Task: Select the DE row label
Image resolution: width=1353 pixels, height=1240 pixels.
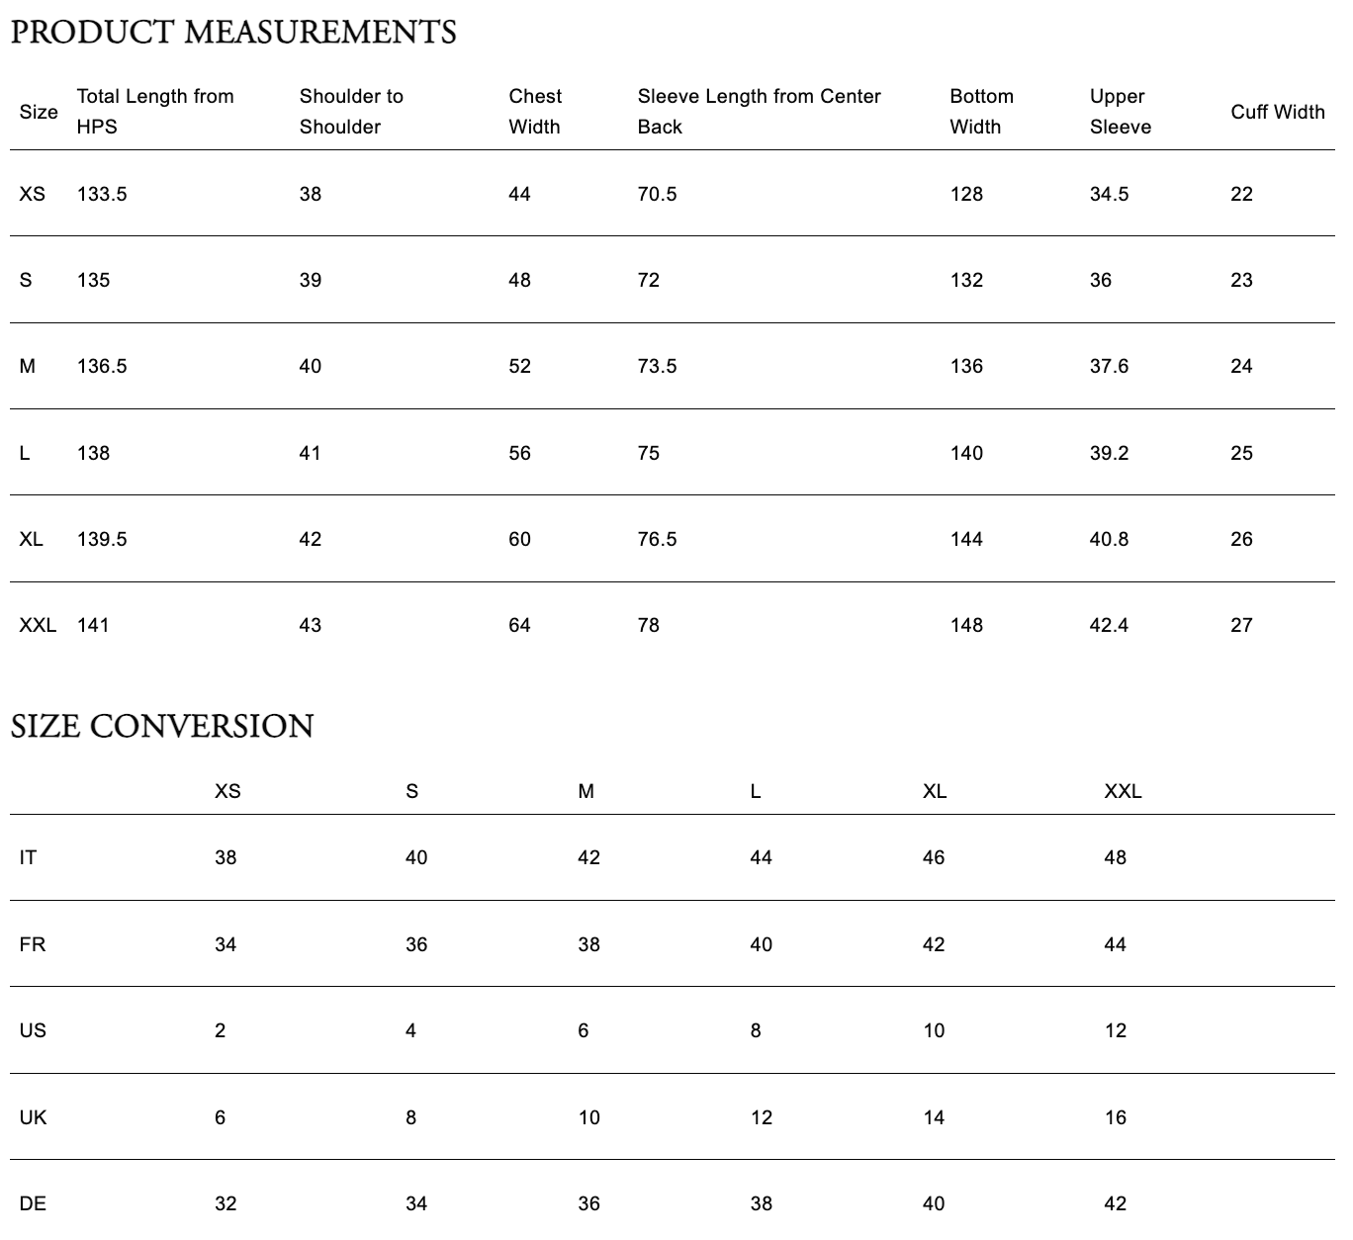Action: point(33,1203)
